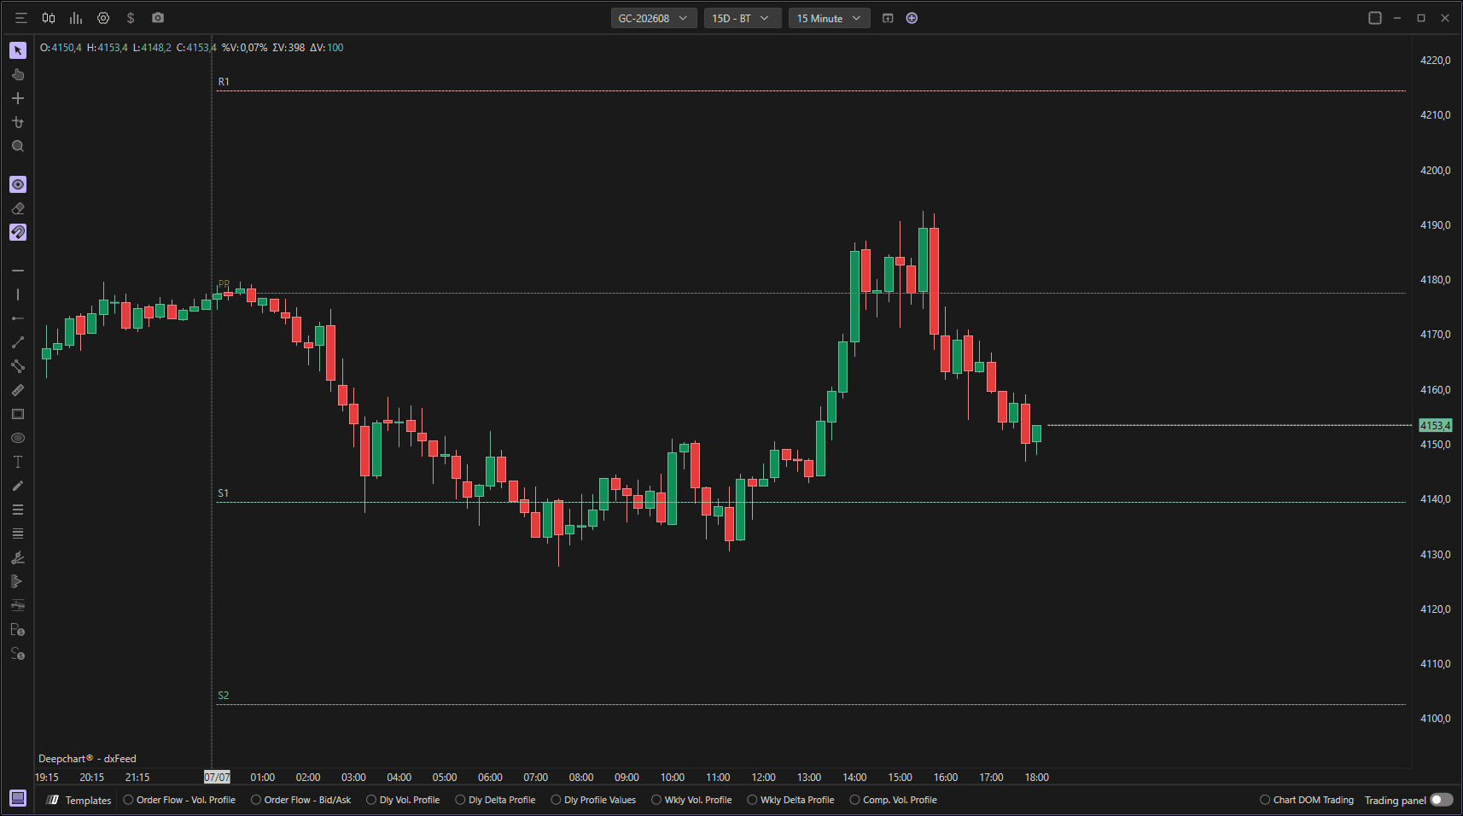Select Comp. Vol. Profile template
Image resolution: width=1463 pixels, height=816 pixels.
[x=894, y=800]
